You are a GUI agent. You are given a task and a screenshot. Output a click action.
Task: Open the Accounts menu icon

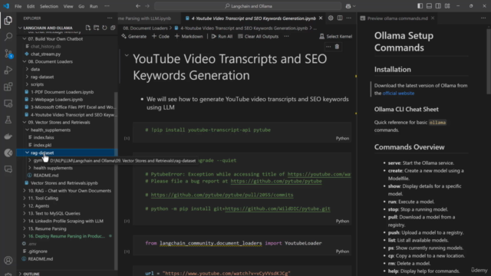click(8, 260)
